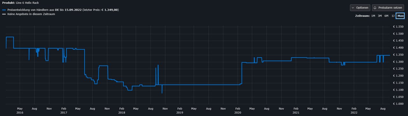Click the blue legend marker for Preisentwicklung
The width and height of the screenshot is (408, 116).
click(x=4, y=10)
